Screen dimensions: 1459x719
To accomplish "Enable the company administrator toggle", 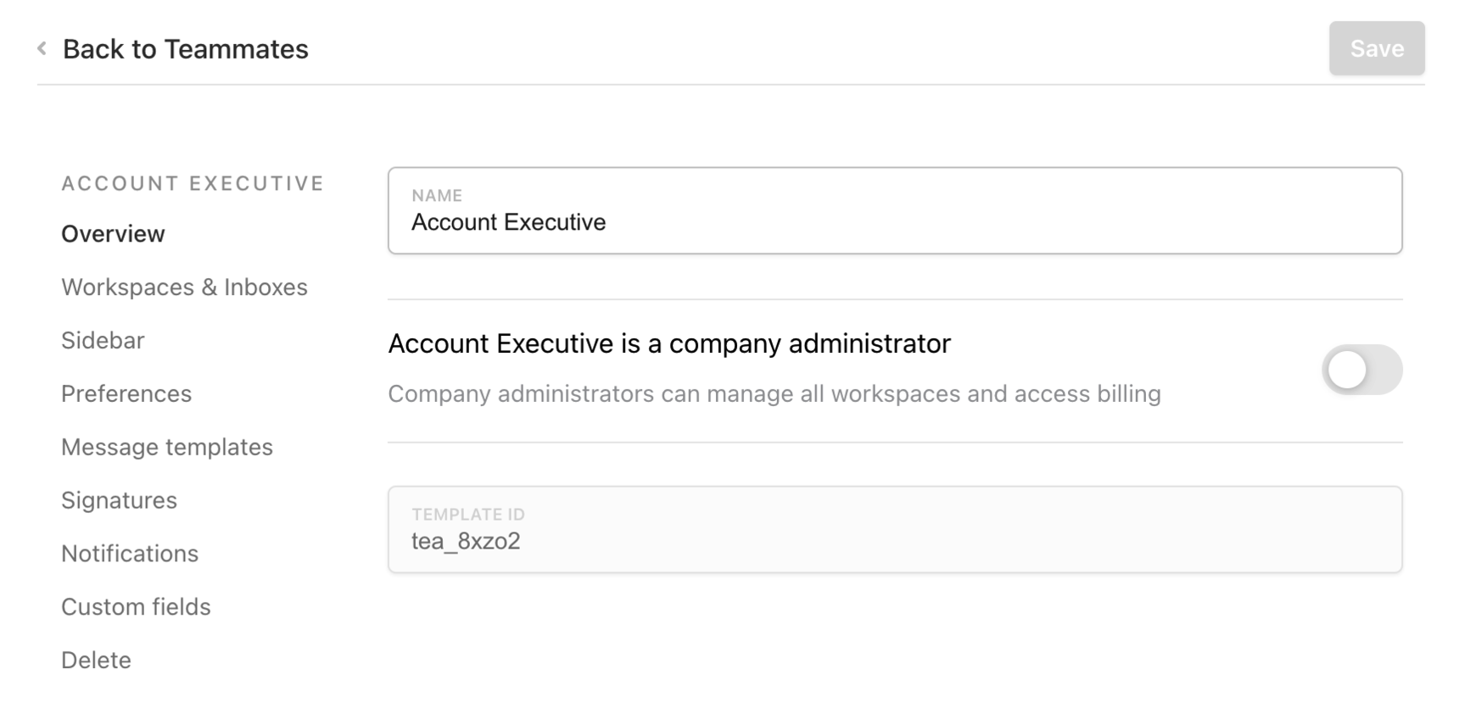I will [1361, 370].
